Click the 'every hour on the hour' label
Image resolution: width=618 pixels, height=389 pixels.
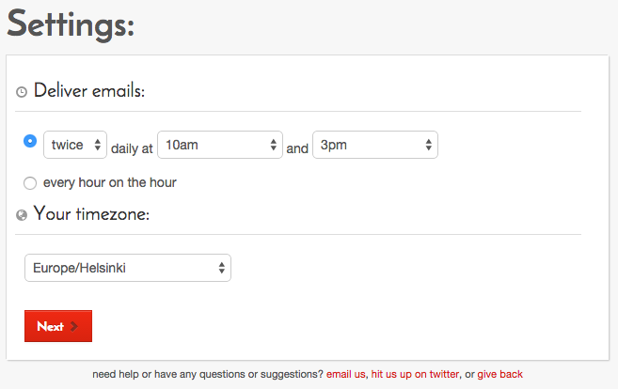(x=109, y=182)
